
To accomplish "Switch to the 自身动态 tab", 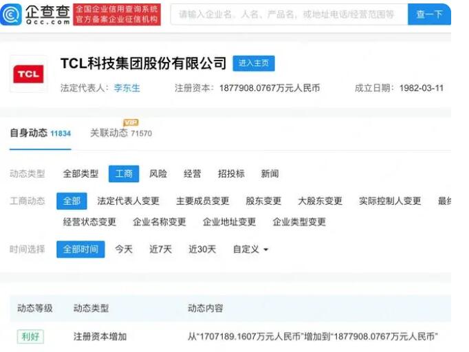I will point(28,133).
